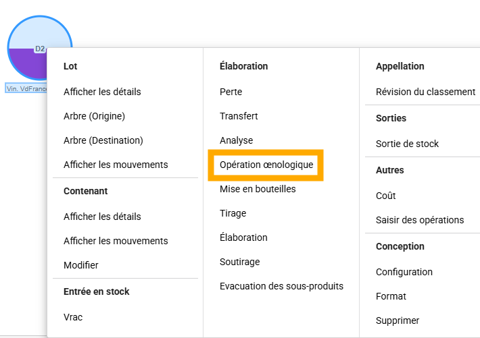The height and width of the screenshot is (338, 480).
Task: Click Modifier under Contenant
Action: tap(81, 265)
